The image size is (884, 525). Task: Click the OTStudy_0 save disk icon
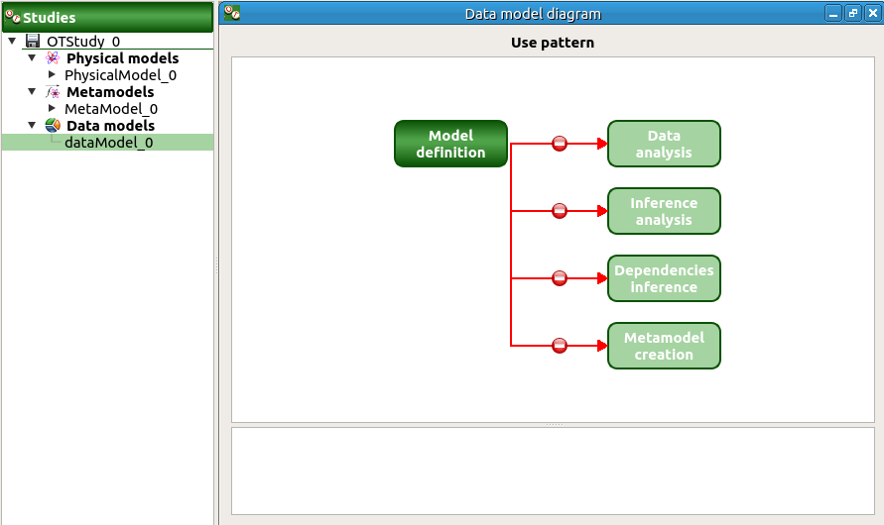pos(33,42)
